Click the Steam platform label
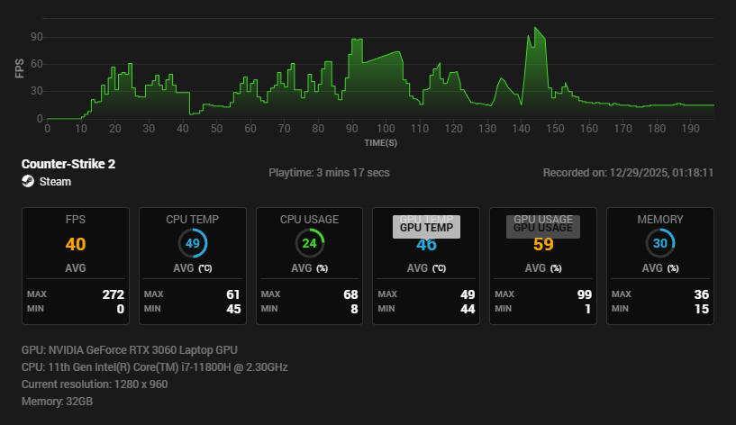736x425 pixels. (x=55, y=182)
